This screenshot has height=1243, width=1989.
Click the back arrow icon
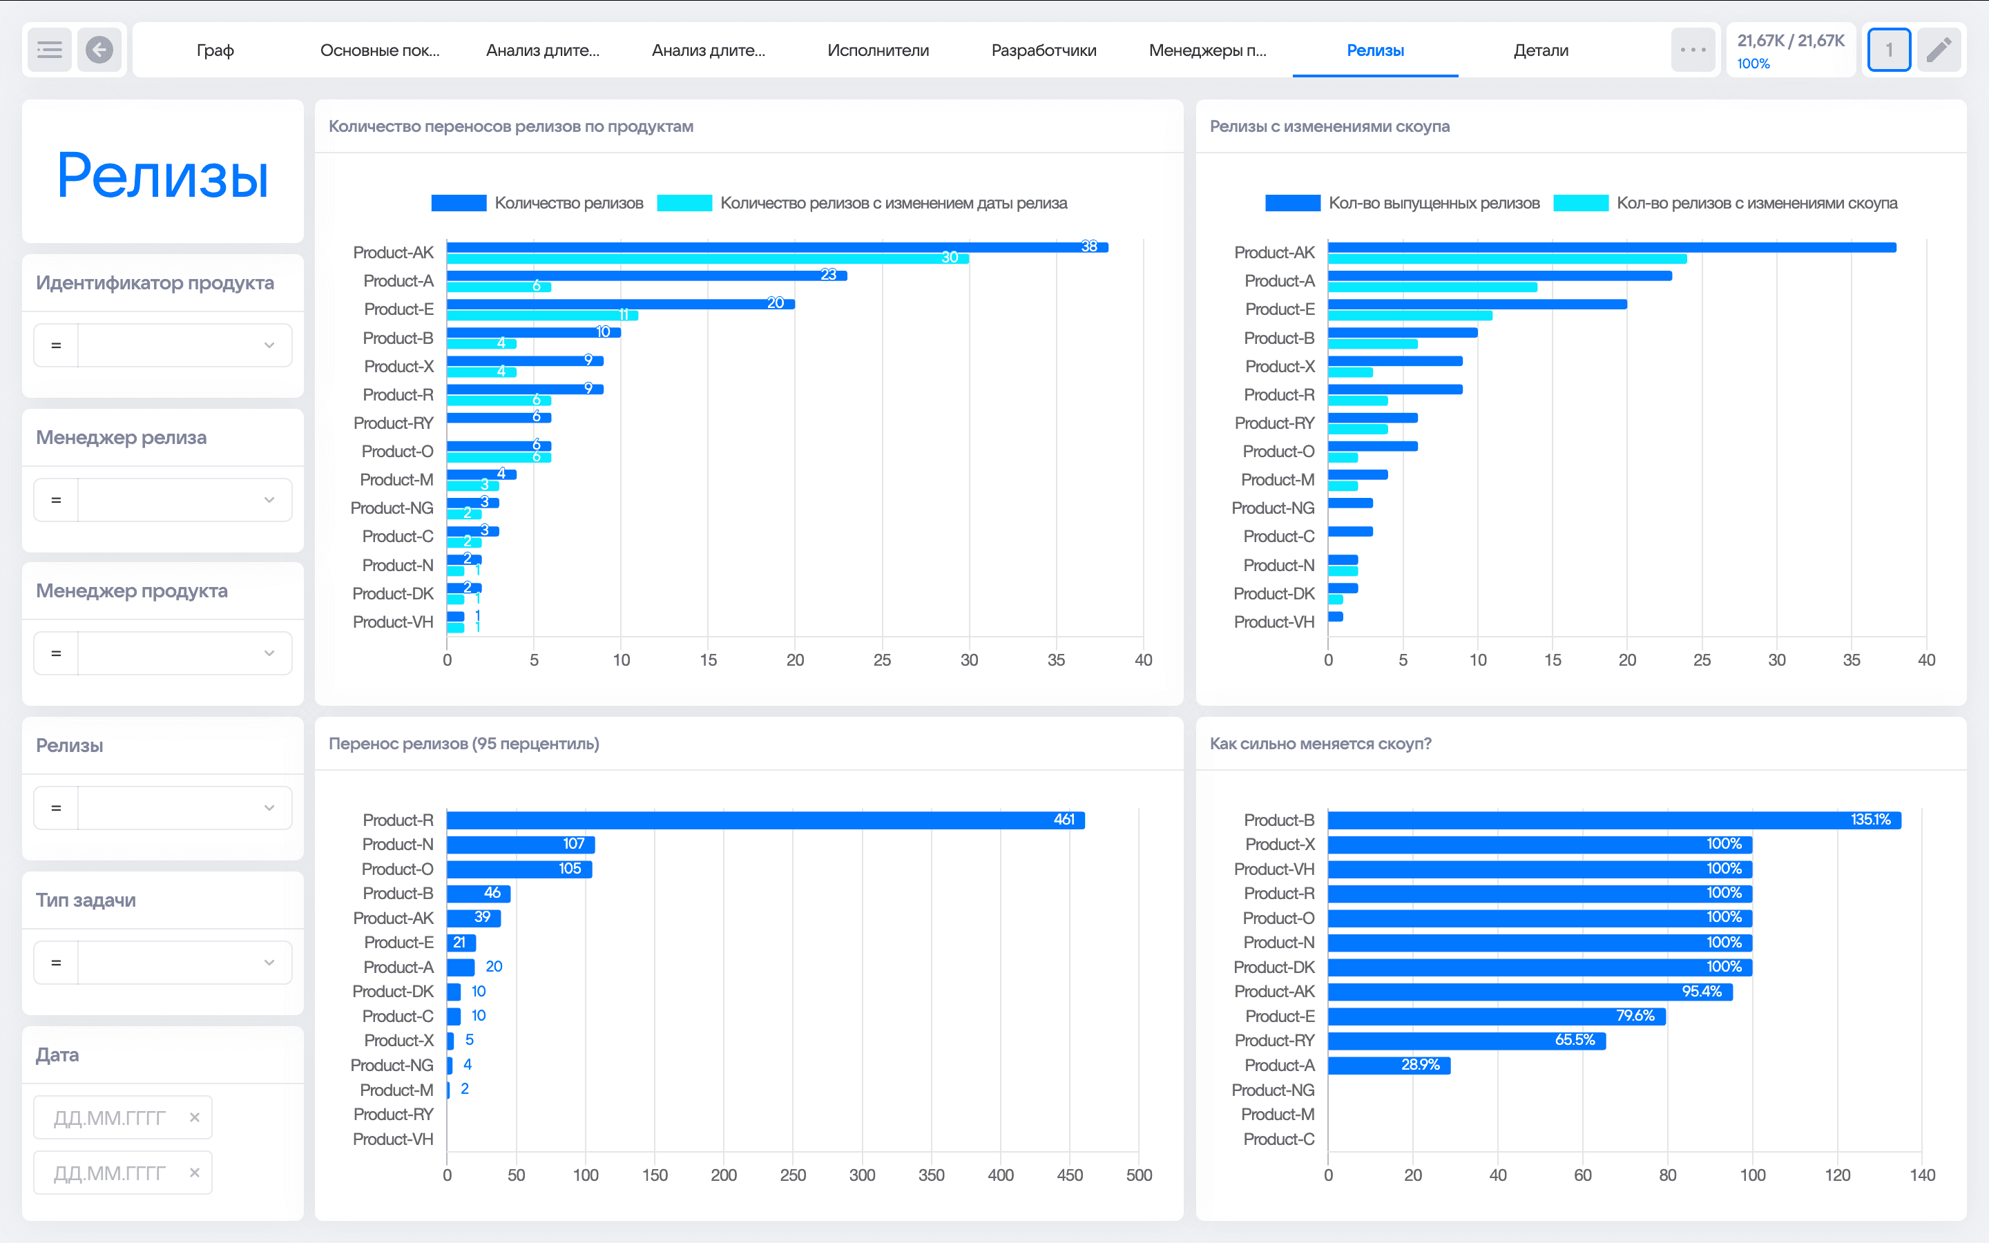pos(99,50)
